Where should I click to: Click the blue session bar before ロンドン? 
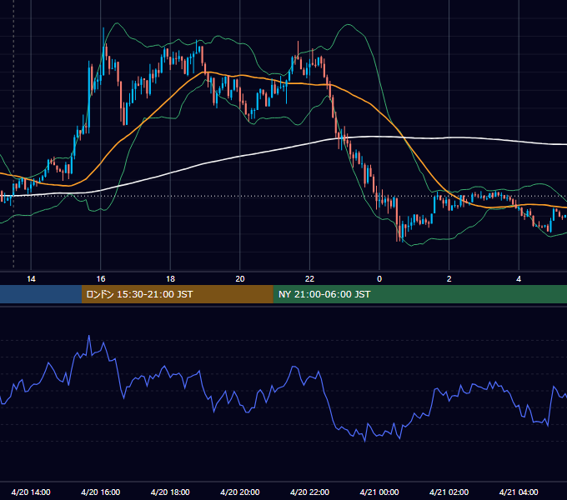[41, 294]
